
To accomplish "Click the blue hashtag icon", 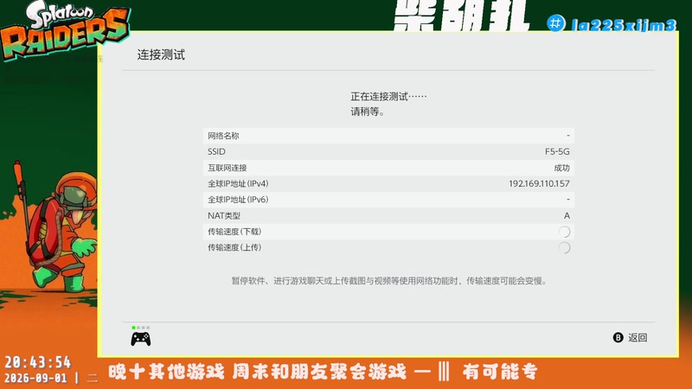I will coord(555,23).
